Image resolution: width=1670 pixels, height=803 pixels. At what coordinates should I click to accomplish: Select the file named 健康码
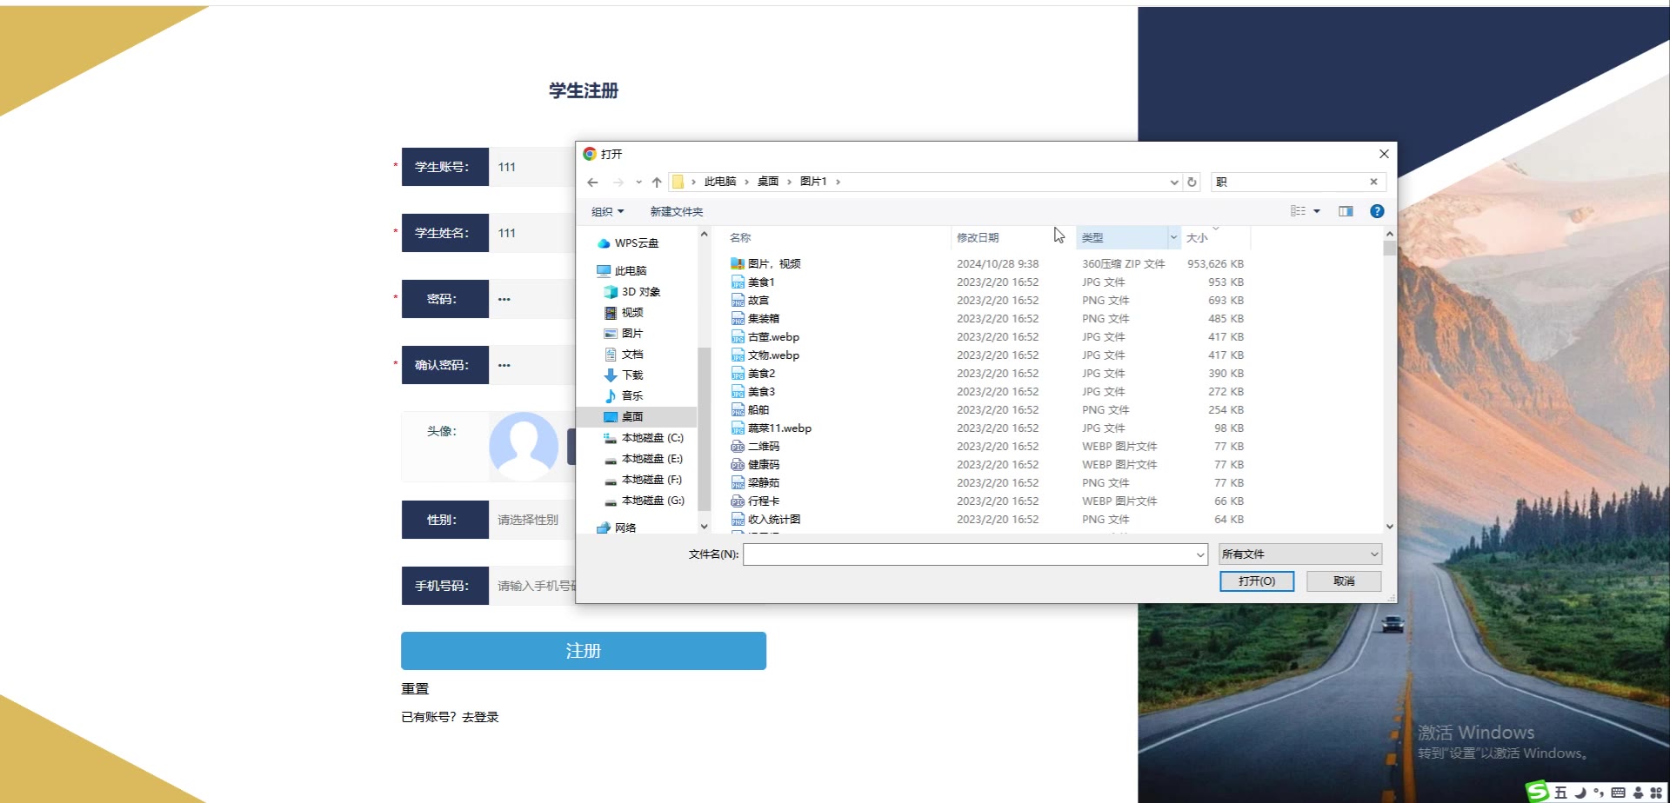(764, 465)
